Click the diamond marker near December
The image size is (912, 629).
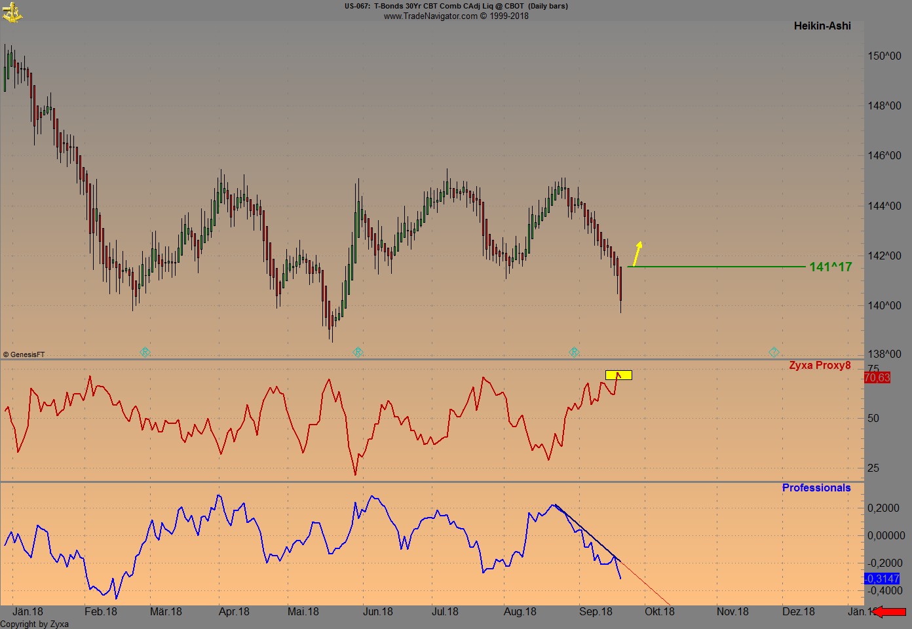[x=774, y=353]
